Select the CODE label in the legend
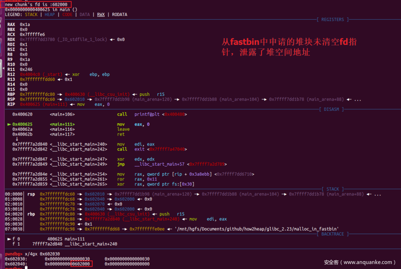Screen dimensions: 401x269 point(67,14)
